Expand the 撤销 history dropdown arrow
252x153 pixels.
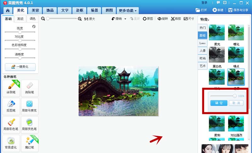coord(125,19)
